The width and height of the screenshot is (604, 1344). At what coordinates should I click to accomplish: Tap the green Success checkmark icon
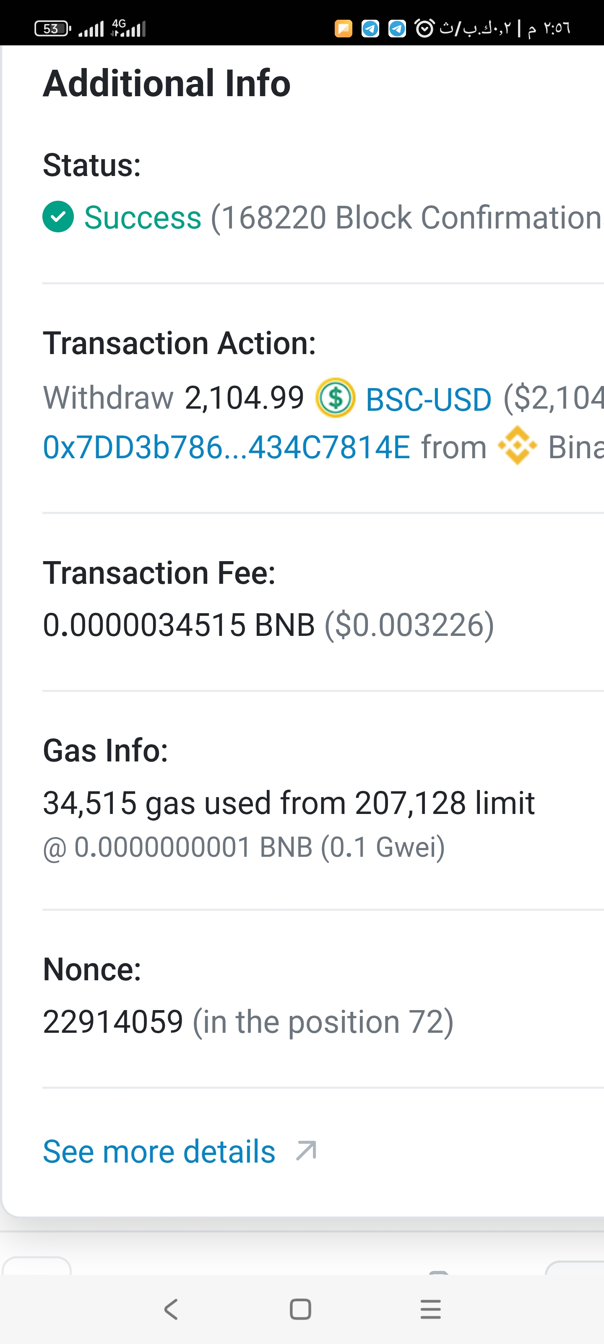point(58,217)
